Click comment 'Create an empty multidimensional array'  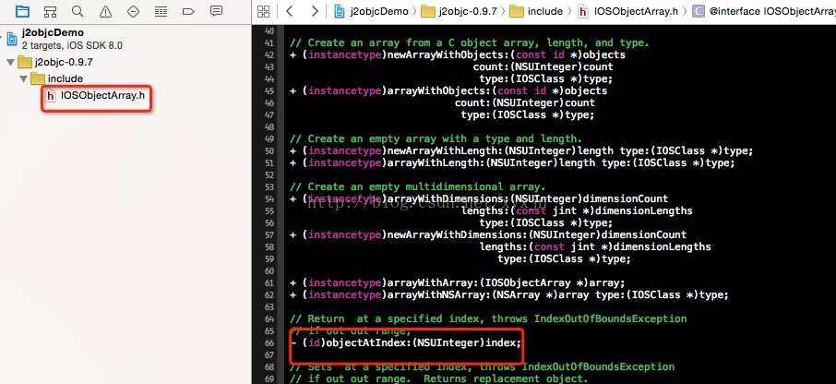point(418,186)
